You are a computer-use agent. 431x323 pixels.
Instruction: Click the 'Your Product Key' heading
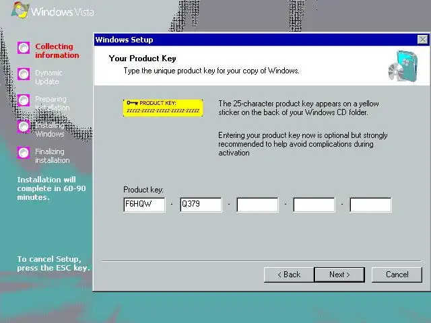[142, 59]
